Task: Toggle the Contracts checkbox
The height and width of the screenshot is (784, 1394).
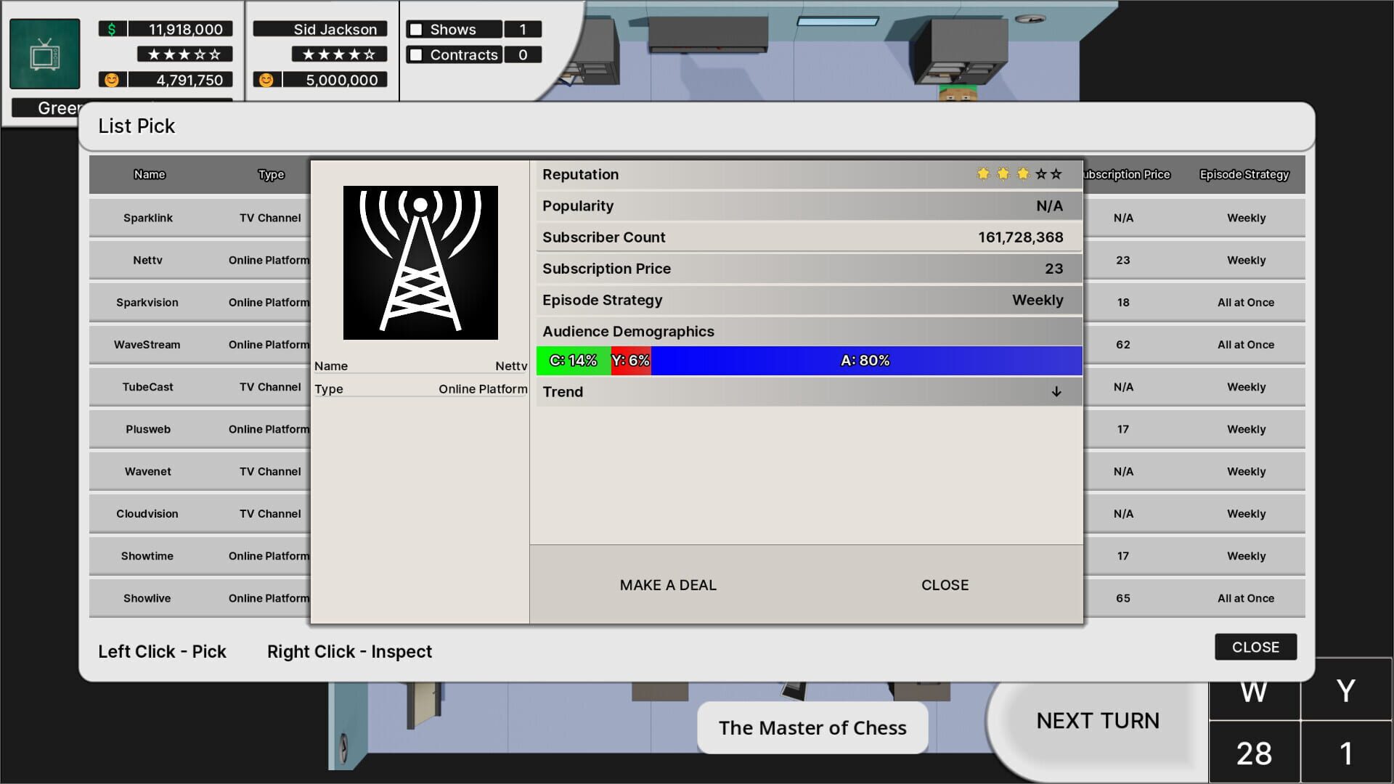Action: point(415,54)
